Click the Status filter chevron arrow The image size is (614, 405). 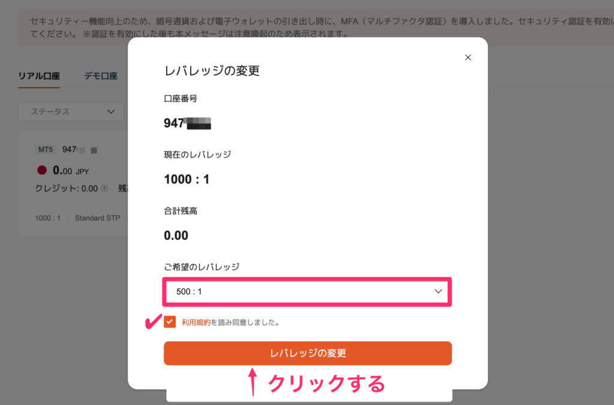(110, 112)
